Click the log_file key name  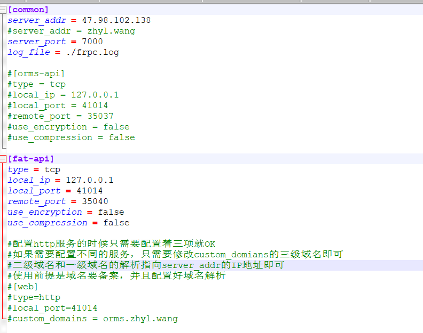[x=29, y=52]
